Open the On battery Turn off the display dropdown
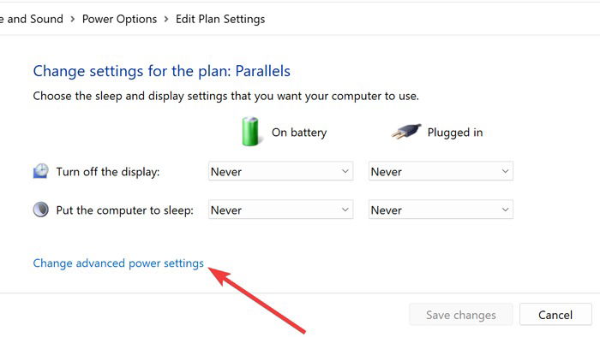 (x=280, y=171)
